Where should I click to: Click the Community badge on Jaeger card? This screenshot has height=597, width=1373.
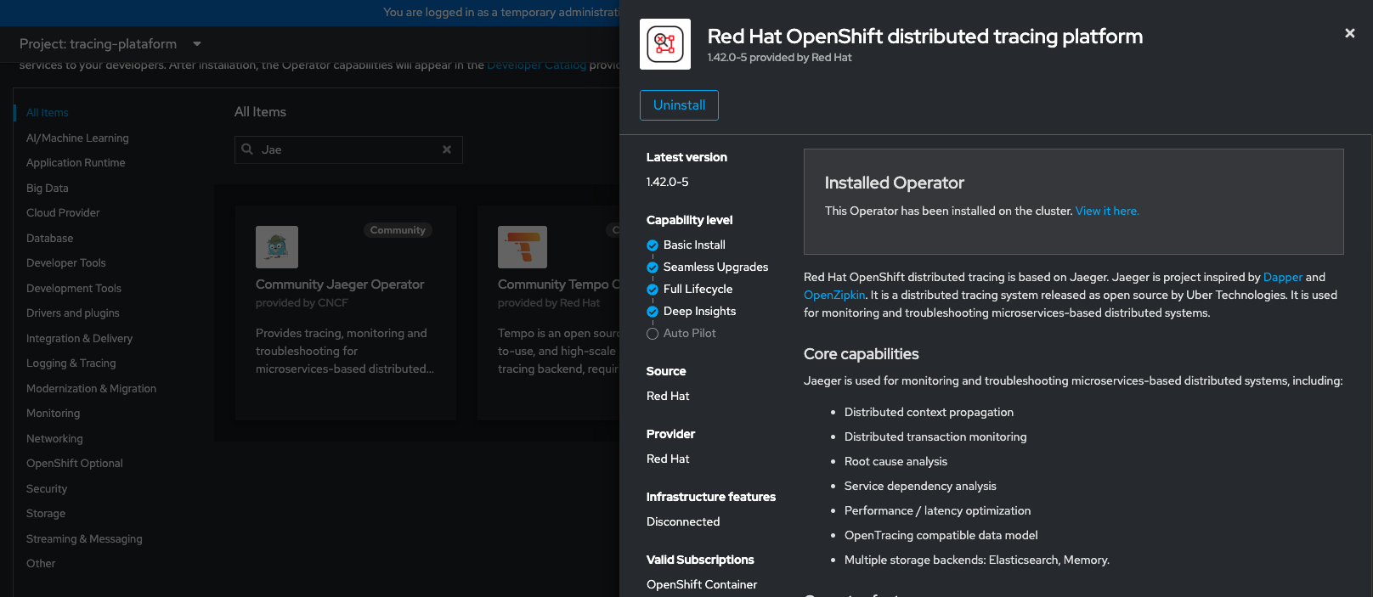[398, 230]
